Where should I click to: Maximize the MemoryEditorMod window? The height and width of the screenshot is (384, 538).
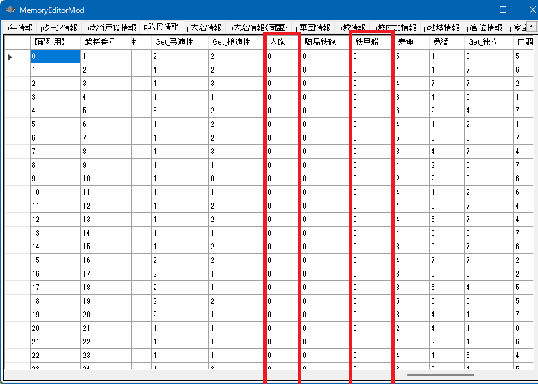[502, 10]
